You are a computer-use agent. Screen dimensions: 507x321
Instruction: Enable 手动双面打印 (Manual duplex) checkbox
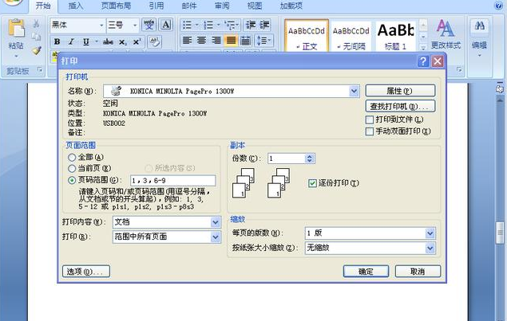369,131
